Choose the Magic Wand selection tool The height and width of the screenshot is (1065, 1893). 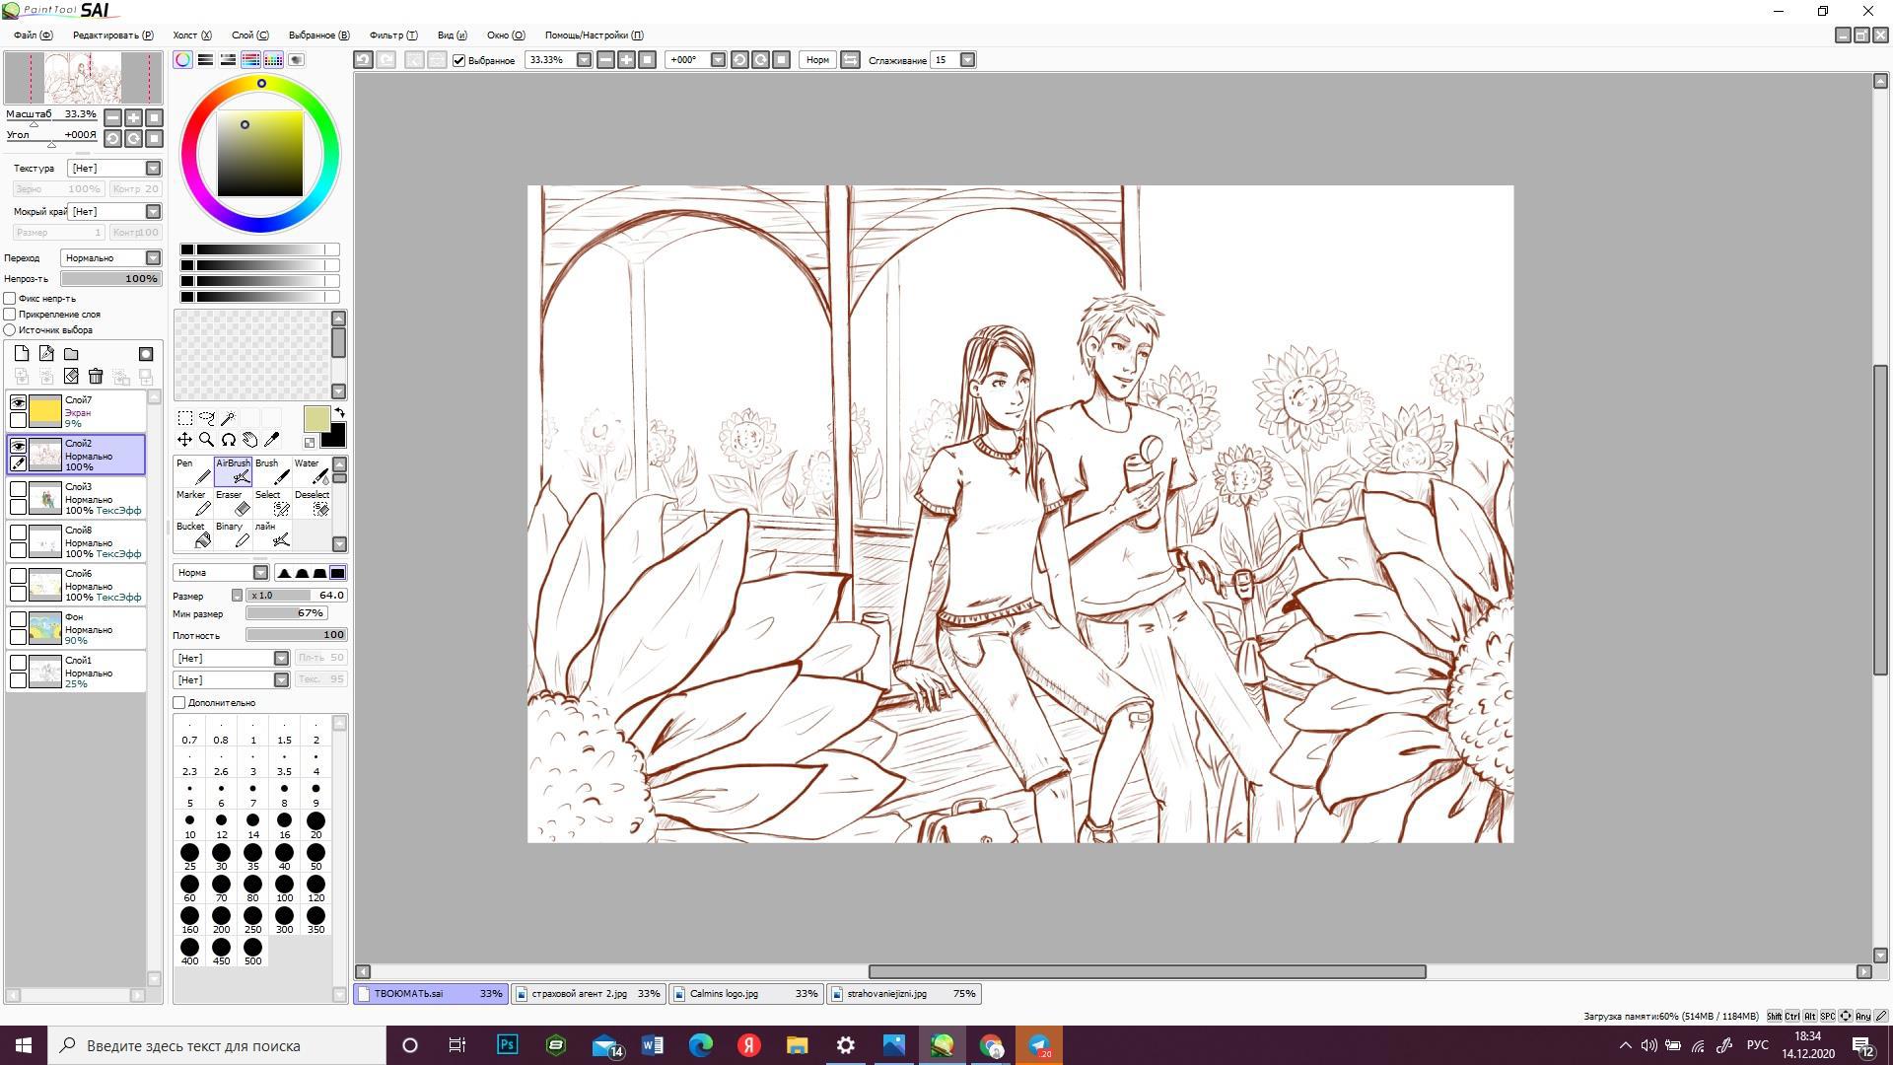pyautogui.click(x=228, y=418)
